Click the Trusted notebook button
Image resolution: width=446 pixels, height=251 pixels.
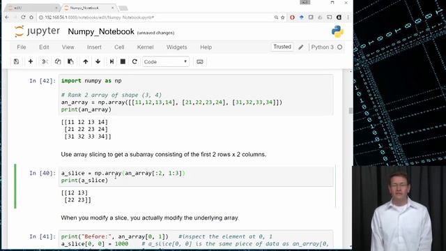pos(282,47)
